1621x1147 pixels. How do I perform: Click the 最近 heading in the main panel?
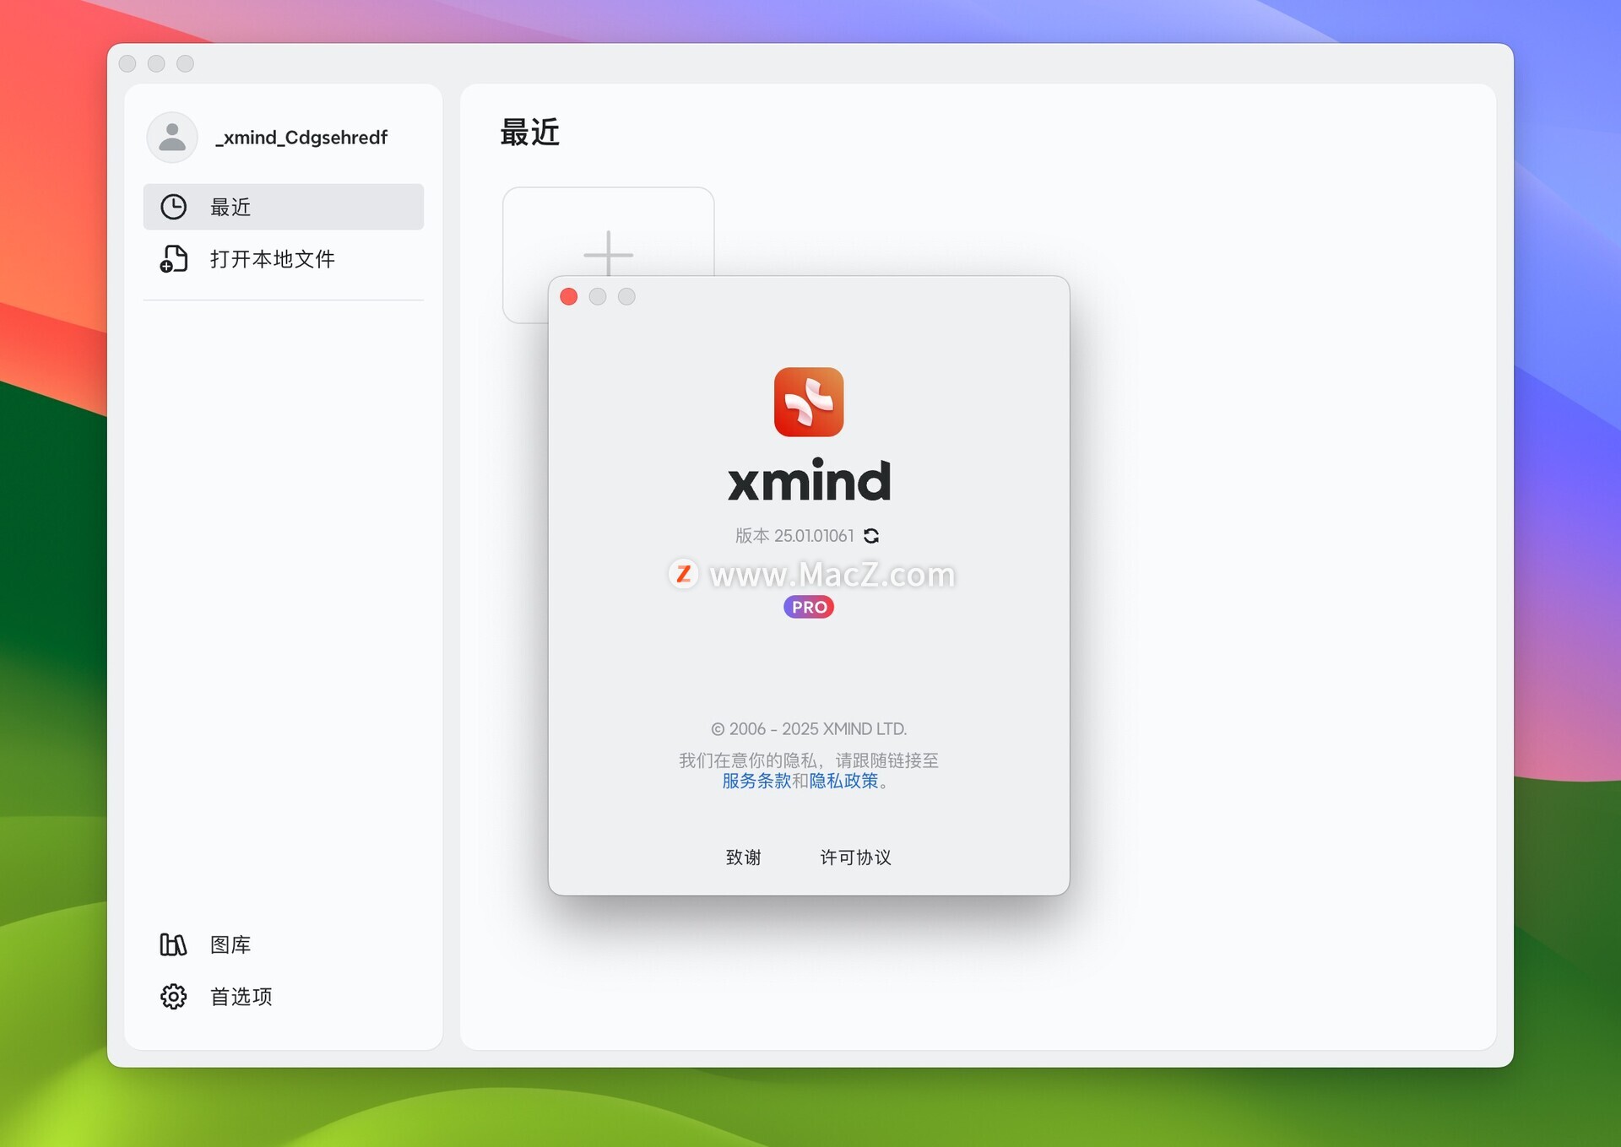click(x=529, y=133)
